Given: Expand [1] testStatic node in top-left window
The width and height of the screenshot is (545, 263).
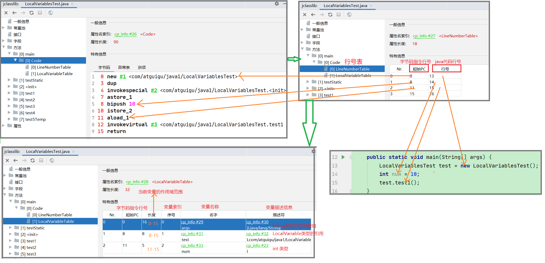Looking at the screenshot, I should coord(9,80).
